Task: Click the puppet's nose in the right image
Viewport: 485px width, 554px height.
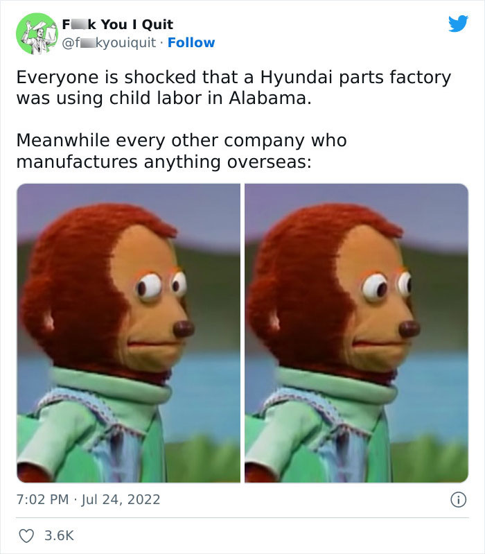Action: click(409, 329)
